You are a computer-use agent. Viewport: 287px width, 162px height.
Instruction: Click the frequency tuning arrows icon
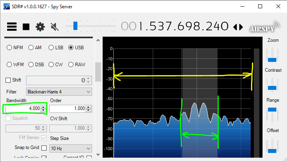[x=238, y=27]
